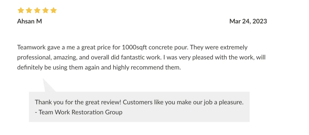
Task: Click reviewer name Ahsan M
Action: click(x=29, y=21)
